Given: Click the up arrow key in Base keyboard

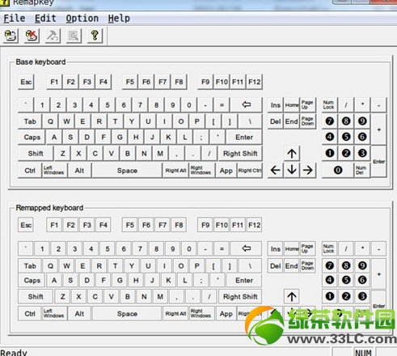Looking at the screenshot, I should tap(292, 154).
